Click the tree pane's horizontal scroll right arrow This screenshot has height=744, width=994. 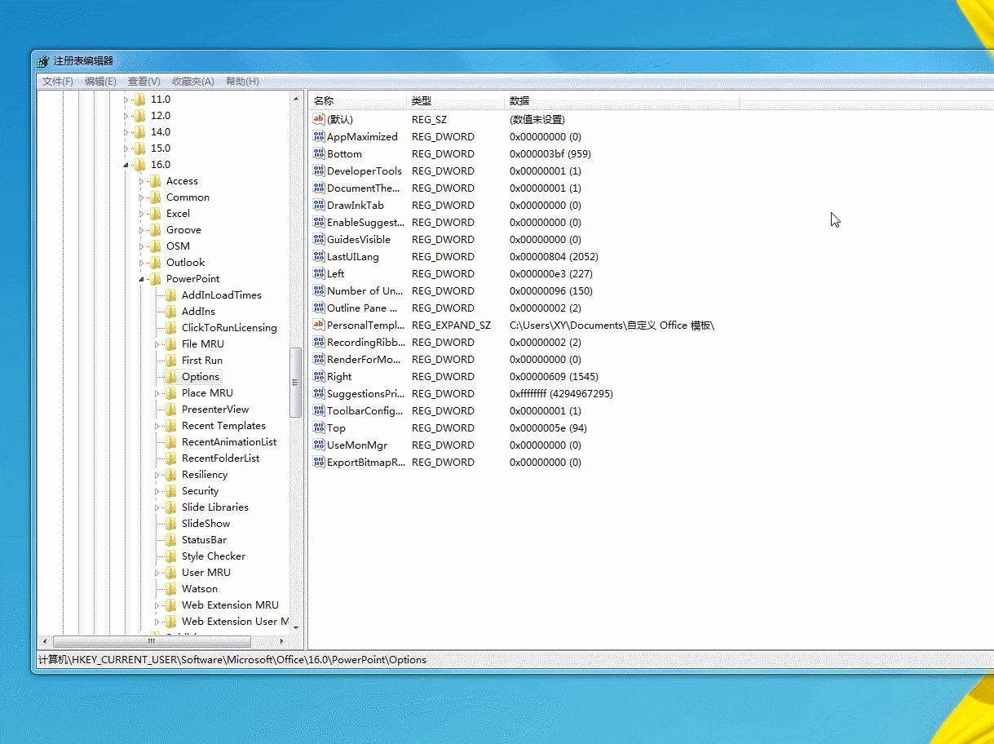tap(283, 641)
